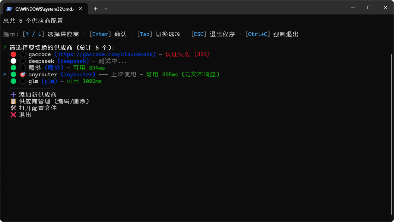Click the red status dot beside gaccode
The width and height of the screenshot is (394, 222).
click(x=13, y=54)
